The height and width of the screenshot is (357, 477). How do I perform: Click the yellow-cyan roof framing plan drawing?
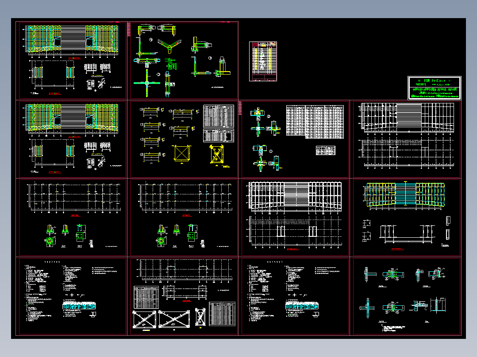tap(404, 195)
